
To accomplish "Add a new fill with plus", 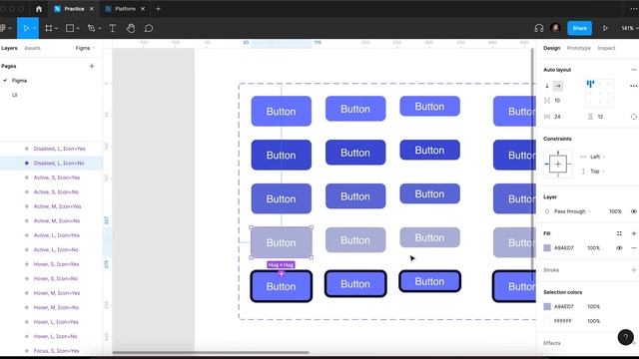I will [x=633, y=233].
